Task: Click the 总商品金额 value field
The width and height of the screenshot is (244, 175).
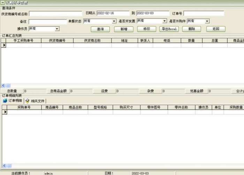Action: 81,91
